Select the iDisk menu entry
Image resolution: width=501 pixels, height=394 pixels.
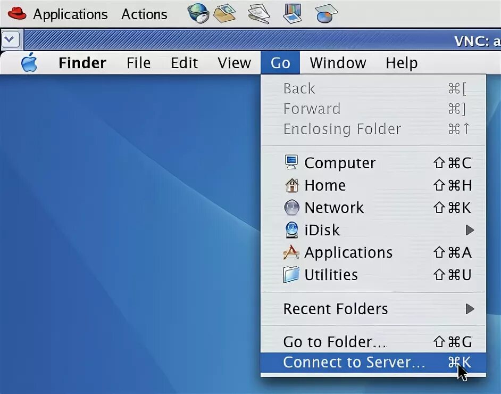pyautogui.click(x=373, y=230)
